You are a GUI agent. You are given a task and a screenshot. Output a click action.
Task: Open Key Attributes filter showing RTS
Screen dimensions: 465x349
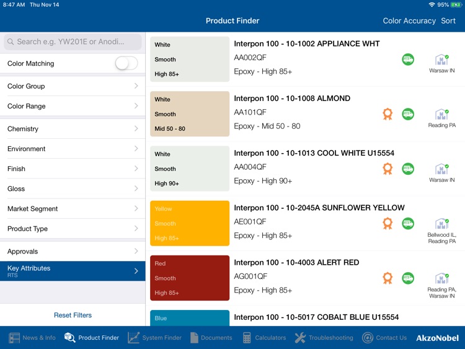pyautogui.click(x=73, y=271)
